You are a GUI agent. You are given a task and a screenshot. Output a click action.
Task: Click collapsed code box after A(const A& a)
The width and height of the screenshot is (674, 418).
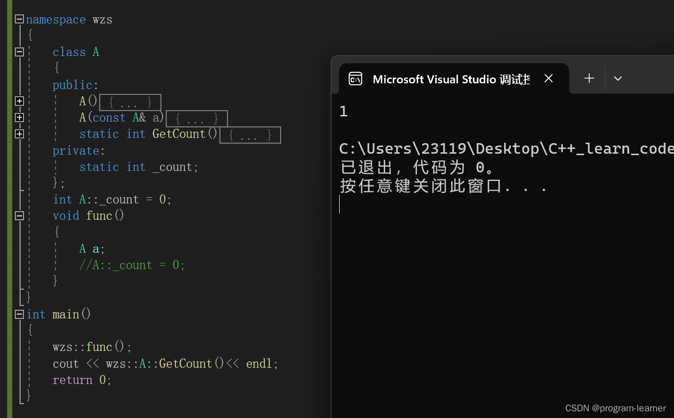click(196, 119)
